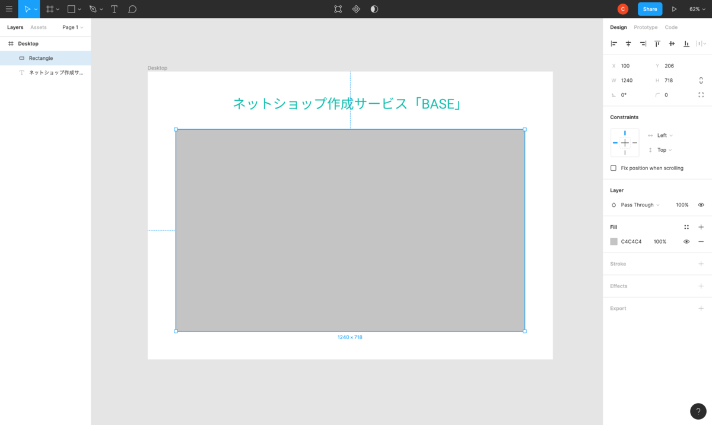Open vertical constraint Top dropdown
Viewport: 712px width, 425px height.
click(665, 150)
